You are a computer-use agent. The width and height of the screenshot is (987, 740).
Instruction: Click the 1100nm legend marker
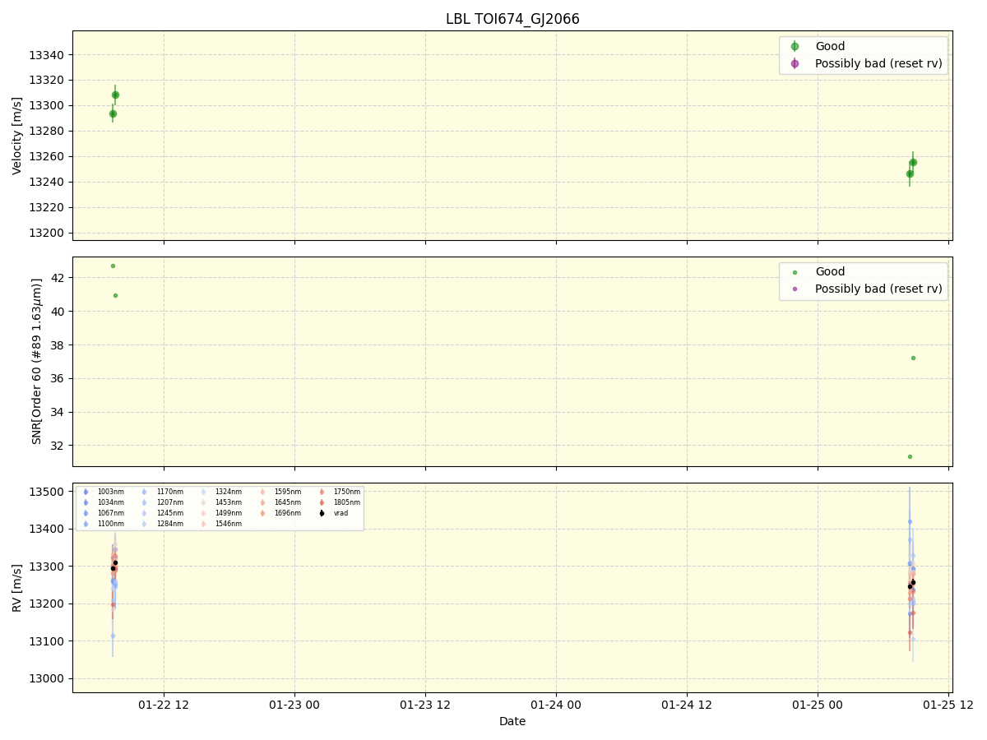point(86,524)
